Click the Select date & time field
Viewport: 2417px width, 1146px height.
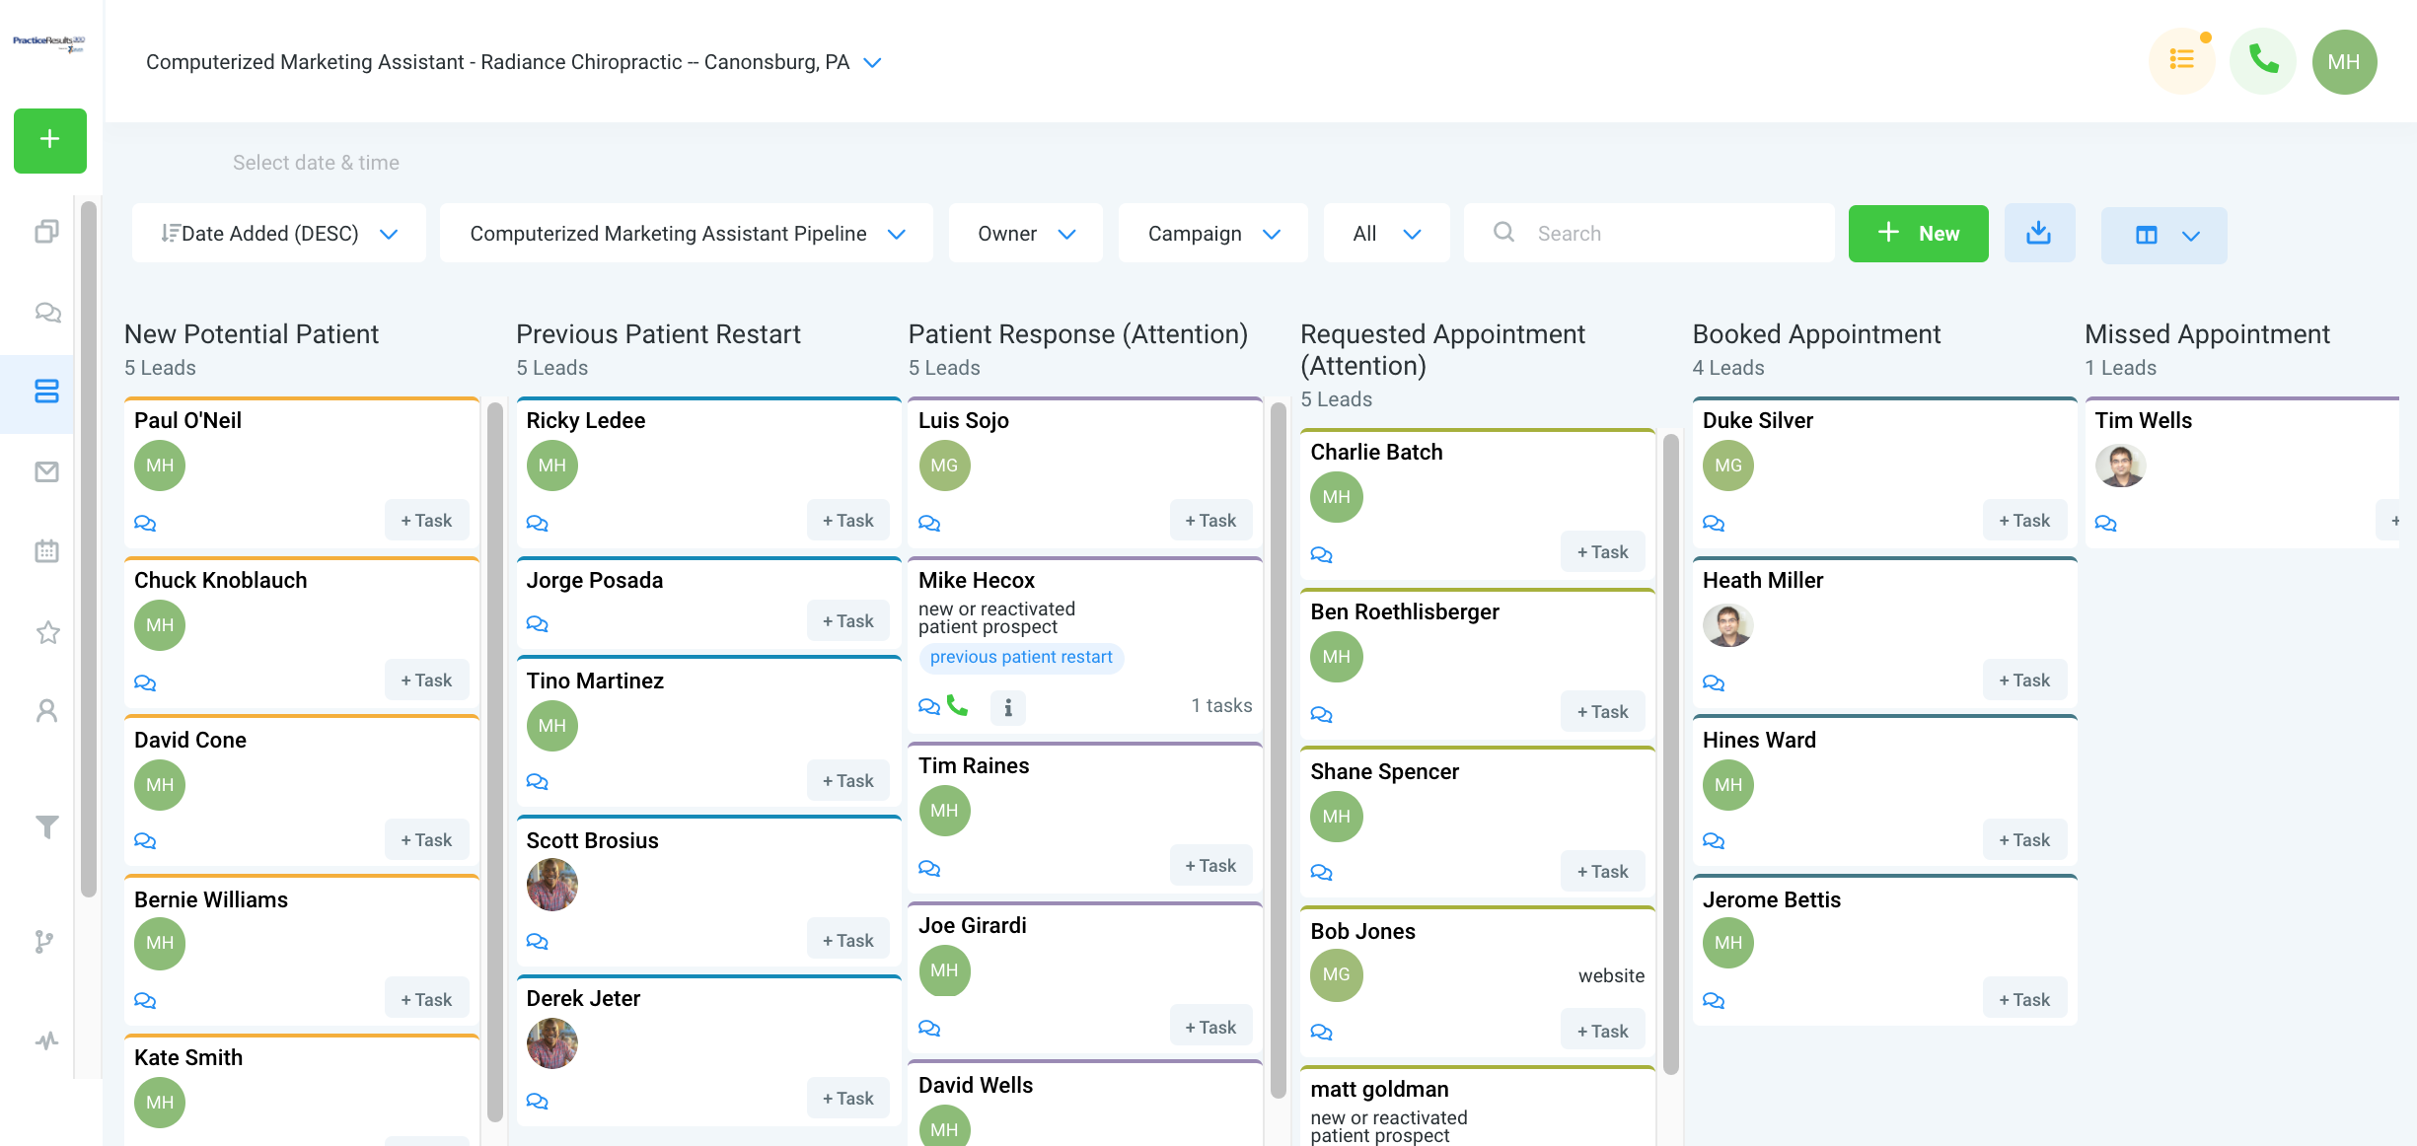tap(316, 163)
